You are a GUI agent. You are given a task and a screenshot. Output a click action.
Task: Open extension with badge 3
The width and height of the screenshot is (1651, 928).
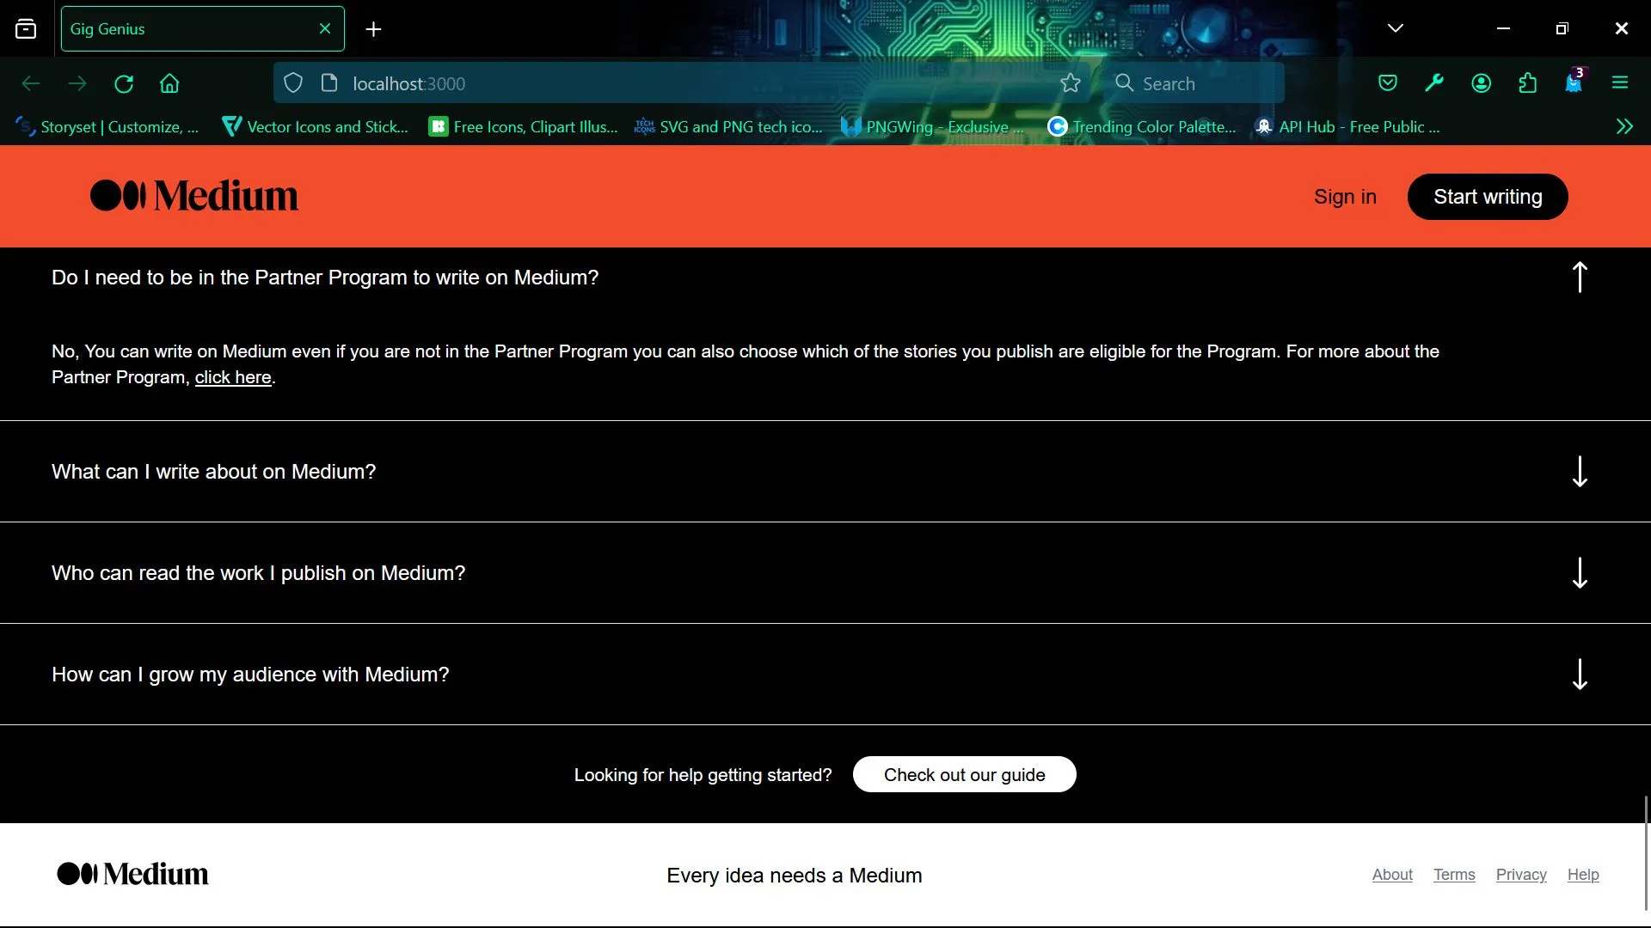point(1574,82)
